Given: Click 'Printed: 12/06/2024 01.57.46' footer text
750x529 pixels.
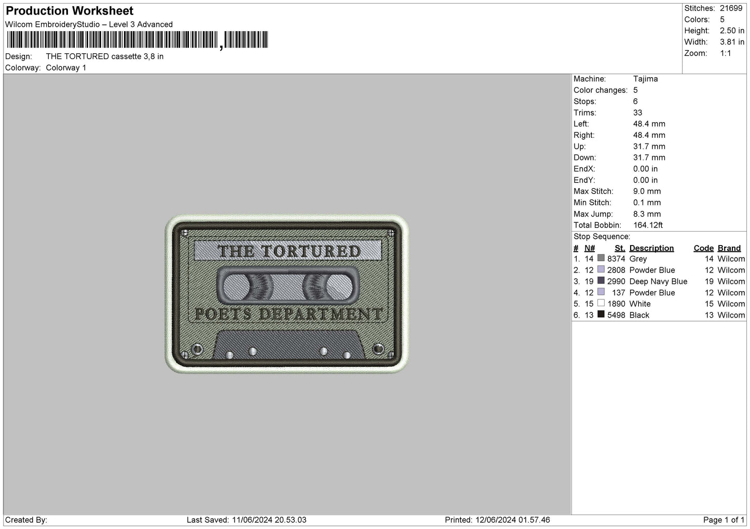Looking at the screenshot, I should [x=497, y=520].
